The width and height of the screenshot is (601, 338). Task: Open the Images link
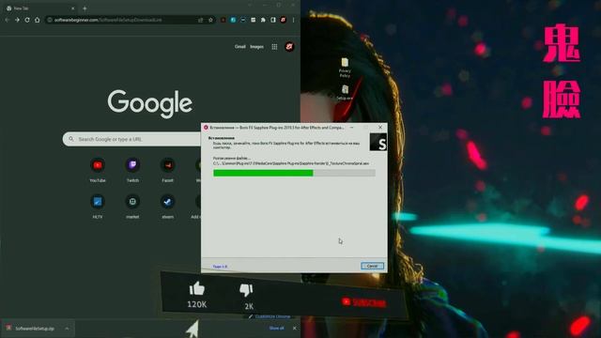(x=256, y=47)
